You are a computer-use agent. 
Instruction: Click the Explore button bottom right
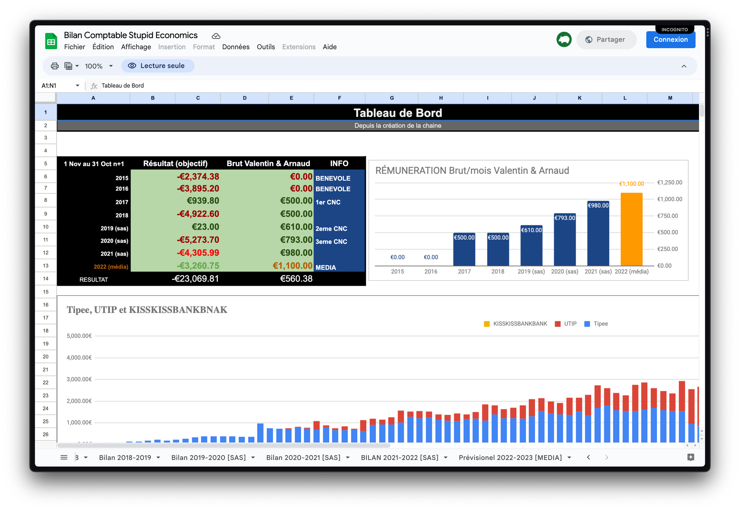coord(690,457)
